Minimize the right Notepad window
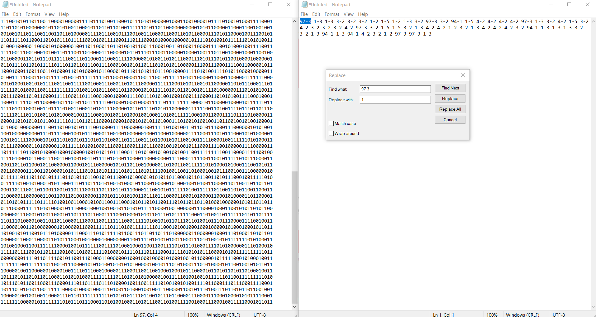Image resolution: width=596 pixels, height=317 pixels. click(551, 5)
